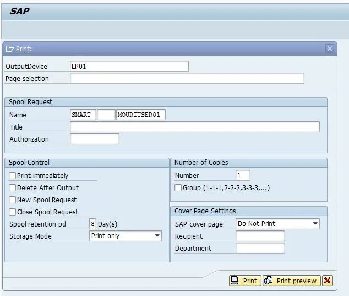Click the MOURIUSER01 name field

pyautogui.click(x=141, y=115)
